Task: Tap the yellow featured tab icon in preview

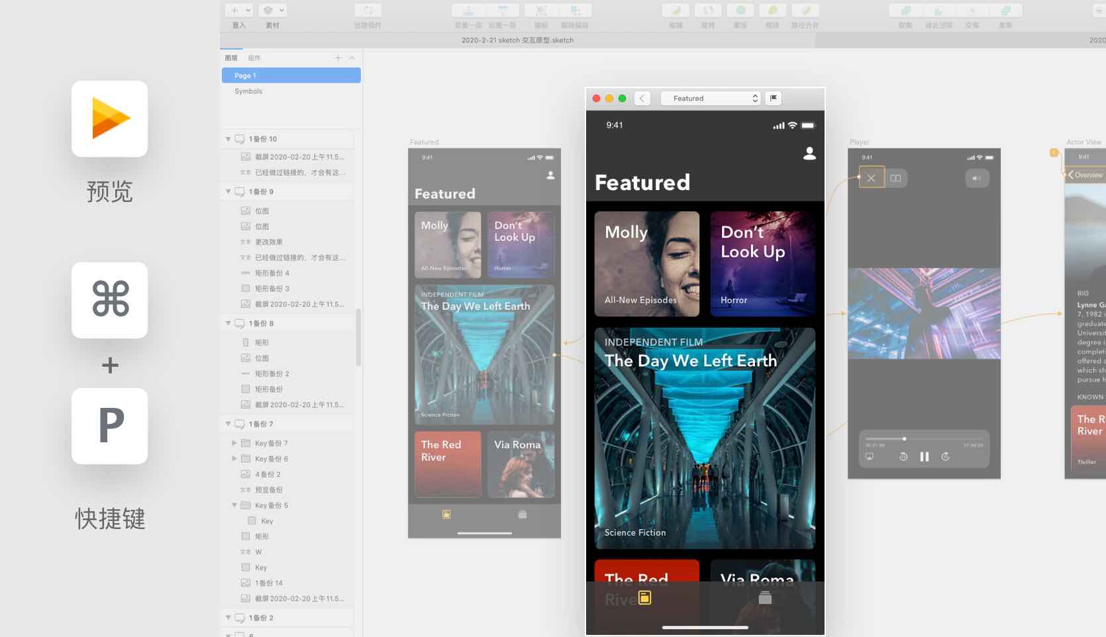Action: tap(644, 598)
